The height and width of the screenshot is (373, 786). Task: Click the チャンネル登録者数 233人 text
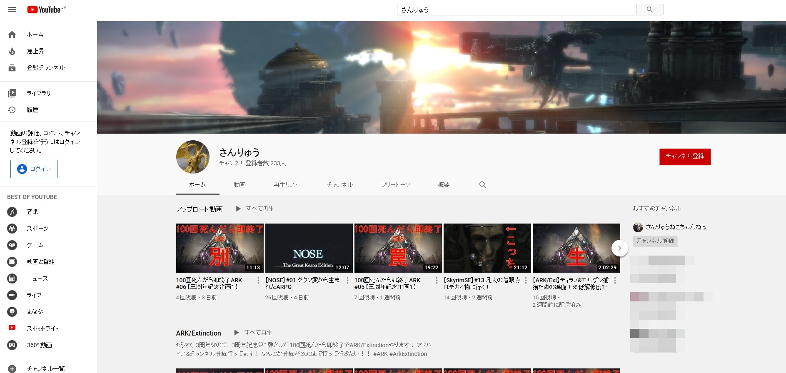tap(252, 163)
